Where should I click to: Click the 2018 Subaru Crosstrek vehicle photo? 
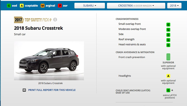point(49,61)
